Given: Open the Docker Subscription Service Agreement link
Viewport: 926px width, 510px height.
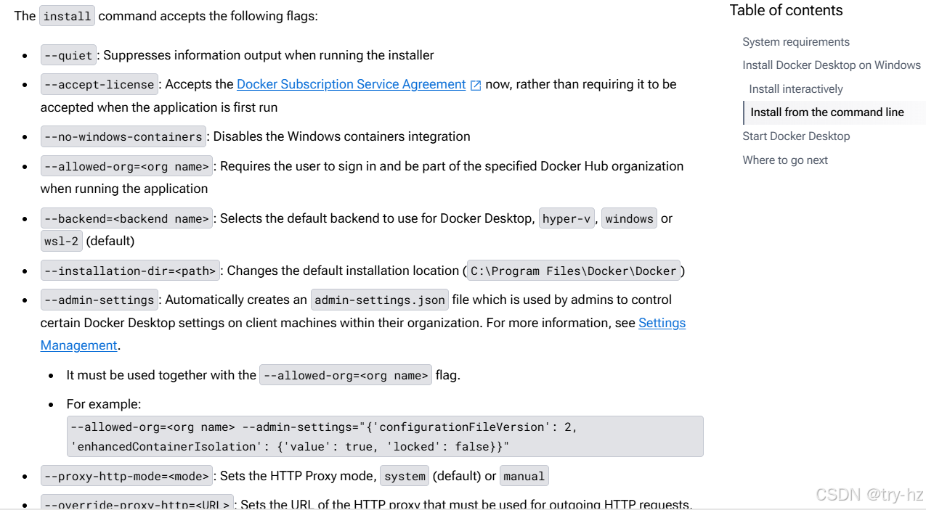Looking at the screenshot, I should 351,84.
